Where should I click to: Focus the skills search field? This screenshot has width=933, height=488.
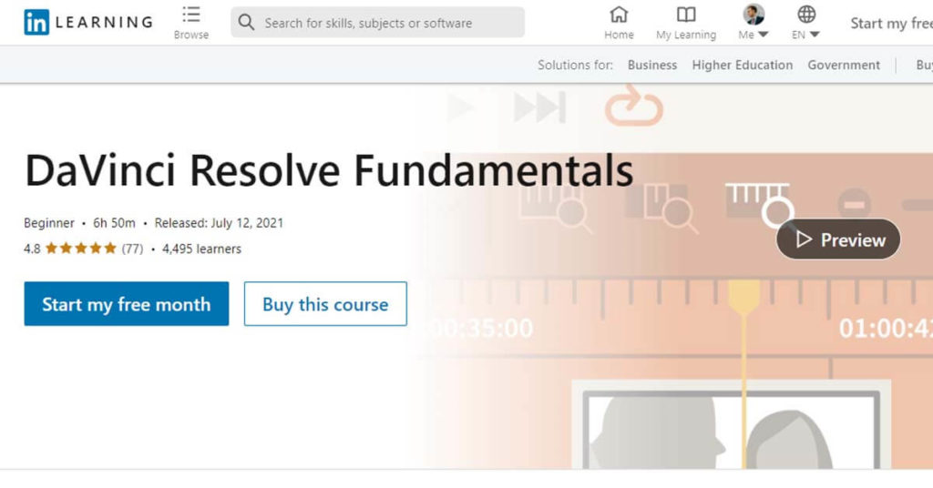pos(377,23)
